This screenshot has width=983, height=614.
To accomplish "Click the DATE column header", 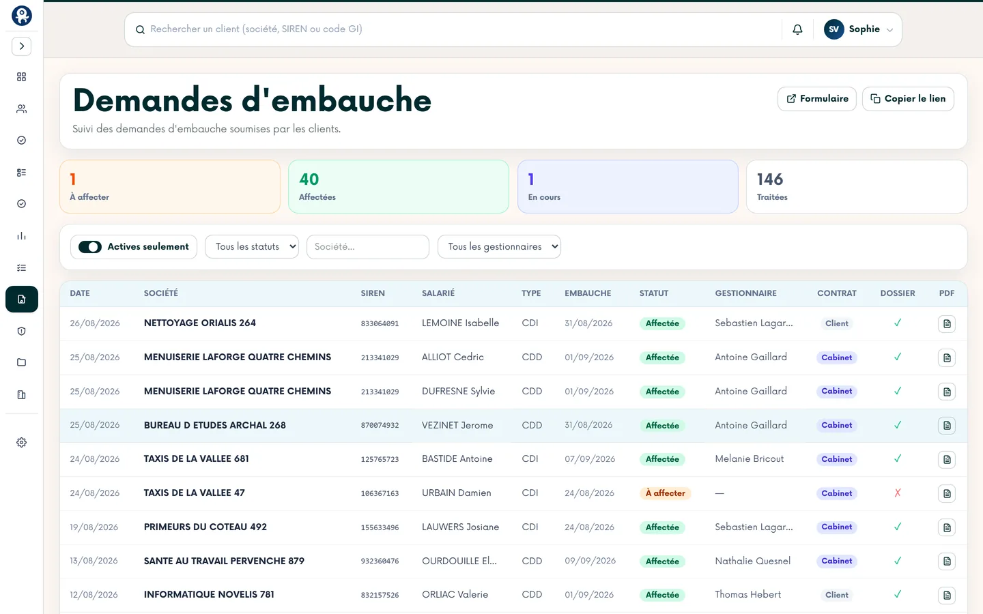I will [x=80, y=293].
